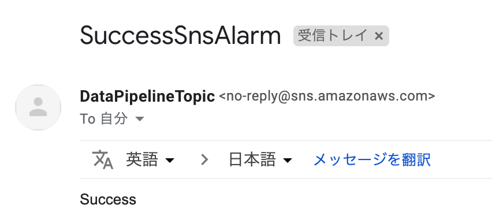The height and width of the screenshot is (223, 492).
Task: Show details arrow next to To 自分
Action: point(139,119)
